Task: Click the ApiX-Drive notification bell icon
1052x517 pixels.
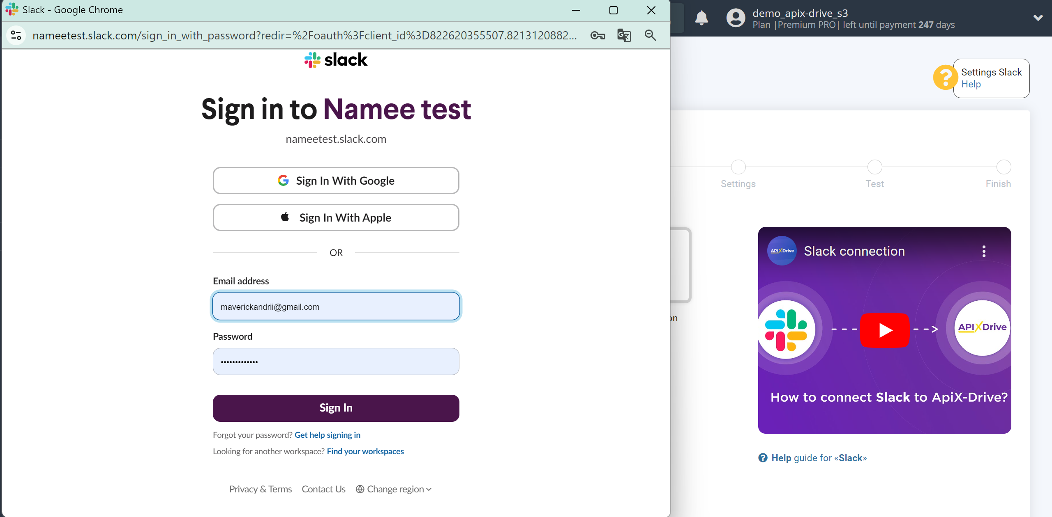Action: tap(702, 18)
